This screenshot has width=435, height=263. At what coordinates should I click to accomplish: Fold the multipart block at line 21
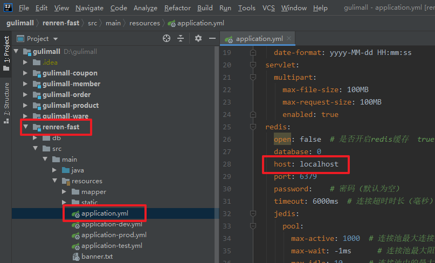coord(253,77)
